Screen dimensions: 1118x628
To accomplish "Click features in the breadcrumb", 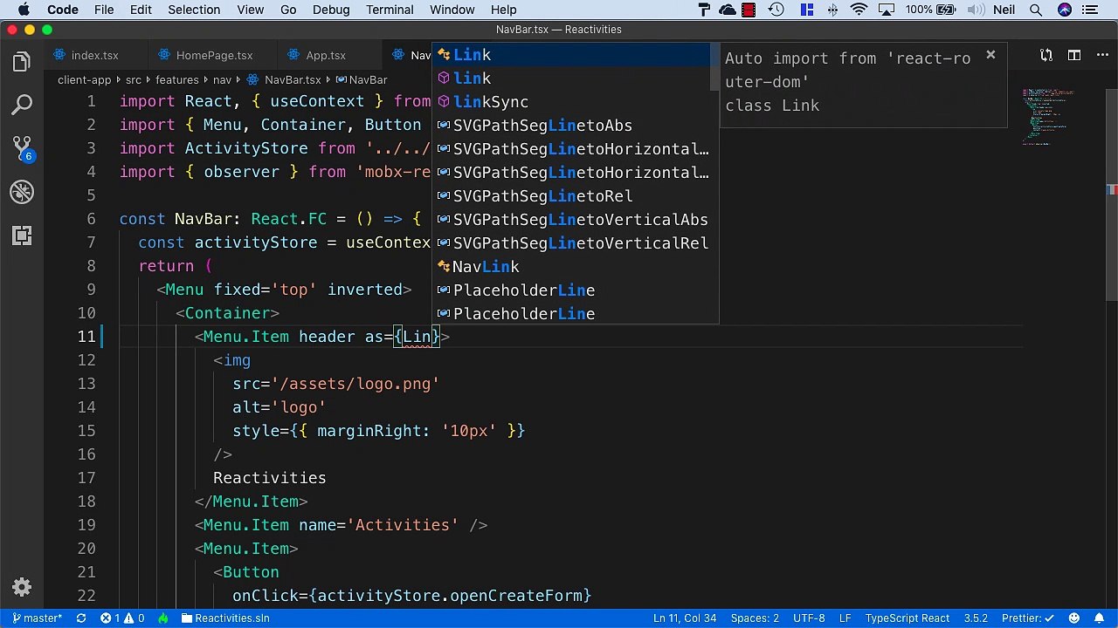I will (177, 79).
